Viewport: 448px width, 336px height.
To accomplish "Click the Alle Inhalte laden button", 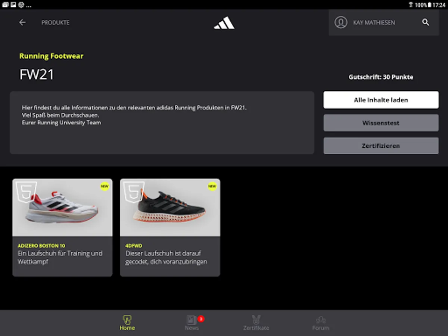I will (381, 100).
